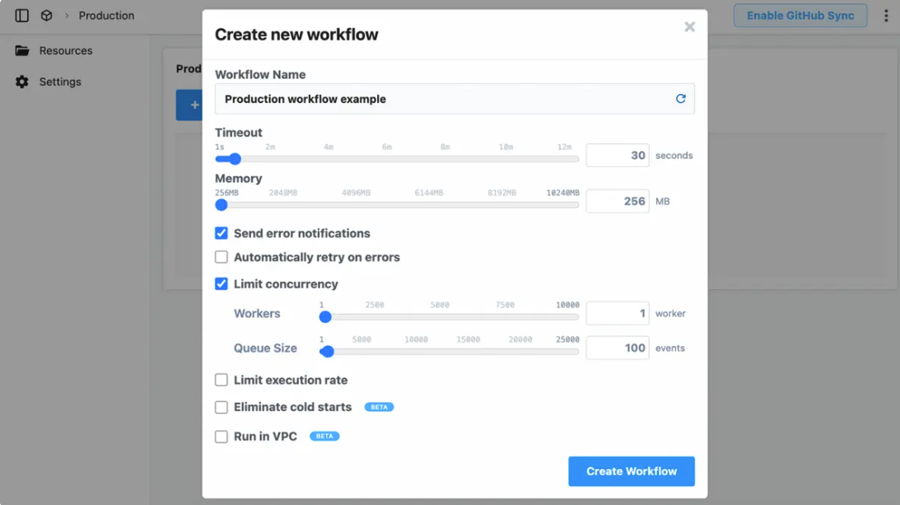
Task: Open the three-dot overflow menu
Action: pos(887,15)
